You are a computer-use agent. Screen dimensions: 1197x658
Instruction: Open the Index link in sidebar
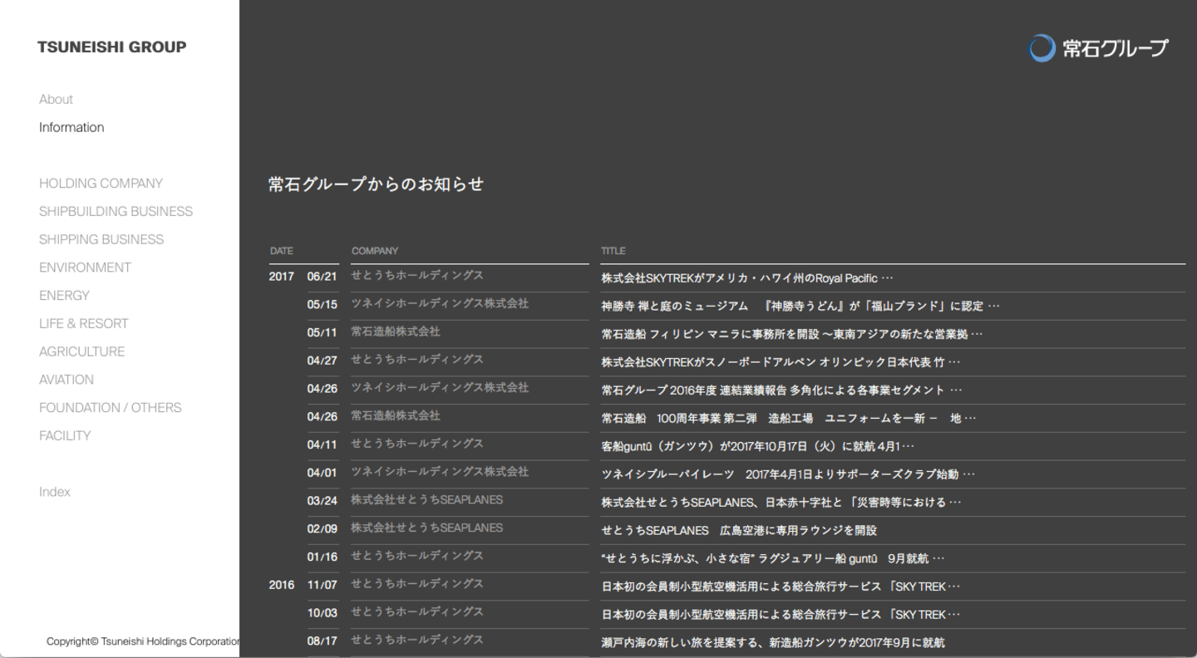(x=55, y=492)
